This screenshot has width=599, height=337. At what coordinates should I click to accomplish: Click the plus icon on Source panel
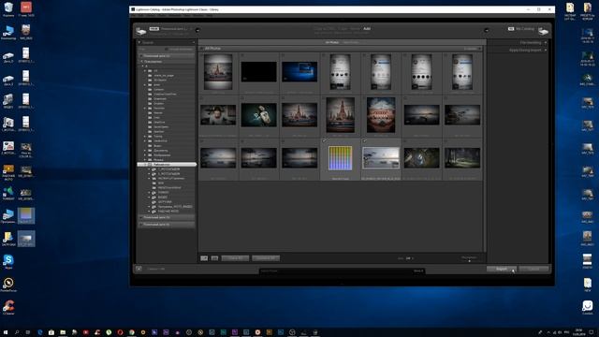click(194, 42)
